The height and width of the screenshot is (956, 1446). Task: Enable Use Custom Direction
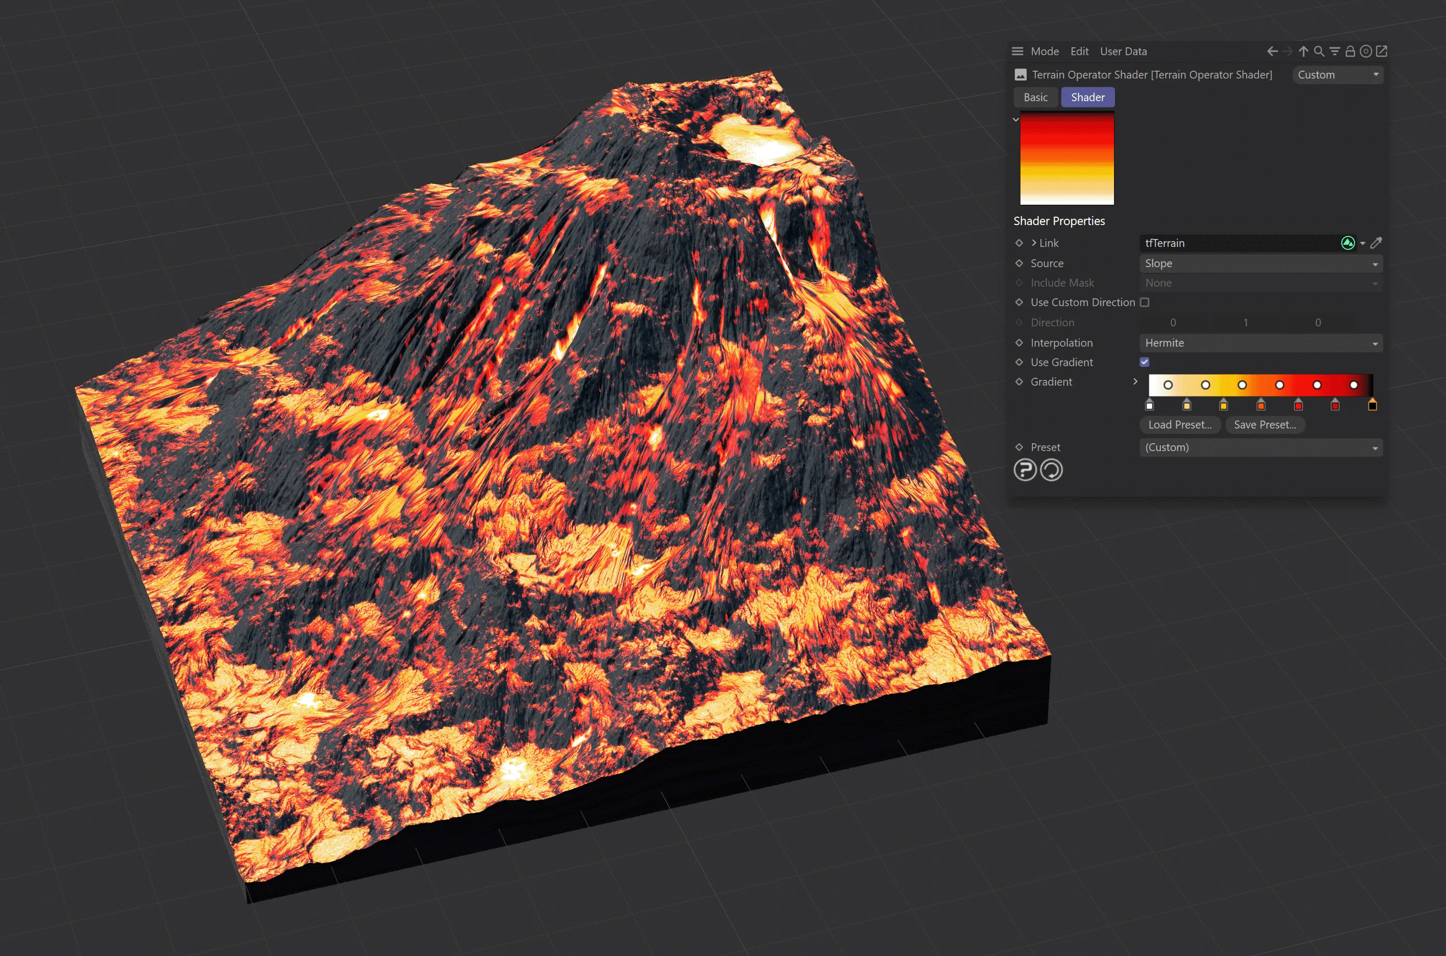click(1145, 302)
